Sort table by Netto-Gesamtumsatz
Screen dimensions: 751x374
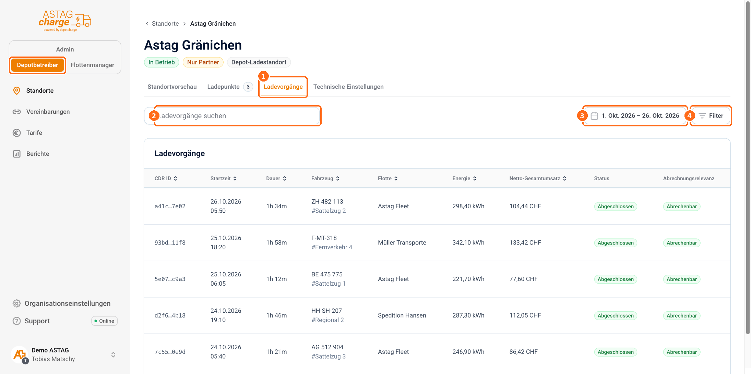coord(538,178)
